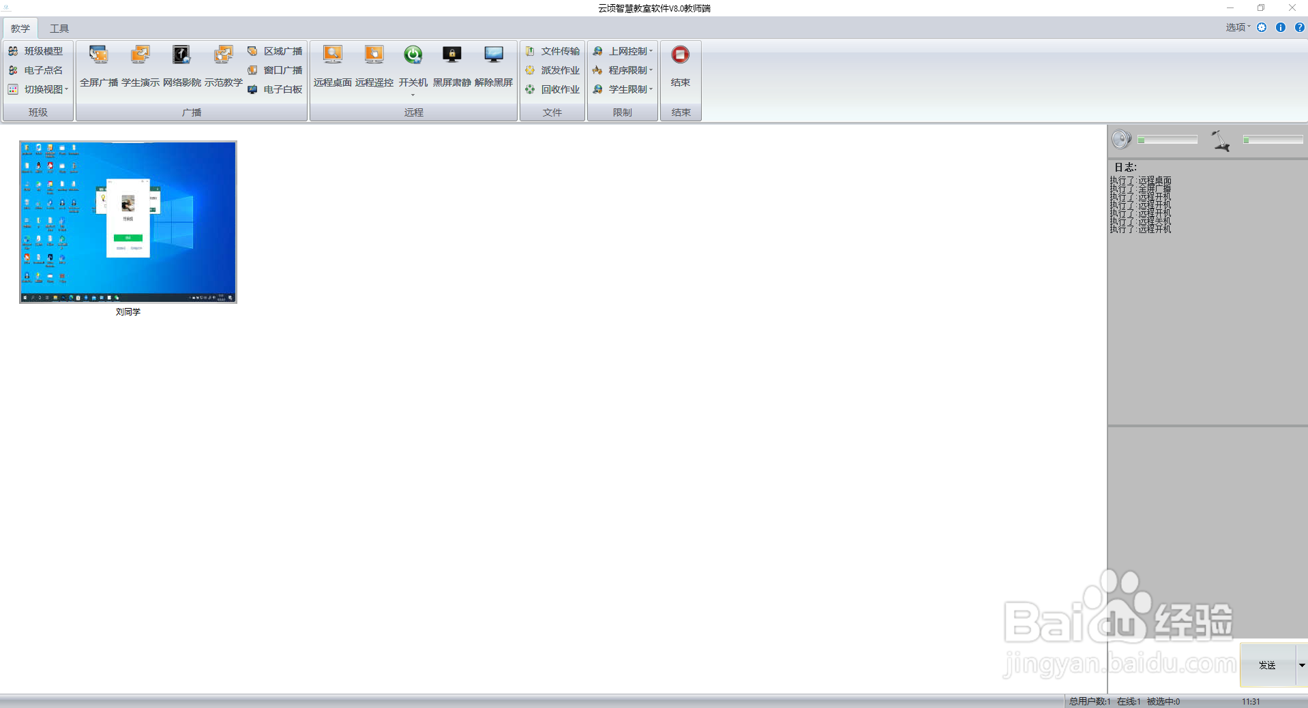Click the 在线:1 status entry
Screen dimensions: 1308x708
[x=1129, y=701]
